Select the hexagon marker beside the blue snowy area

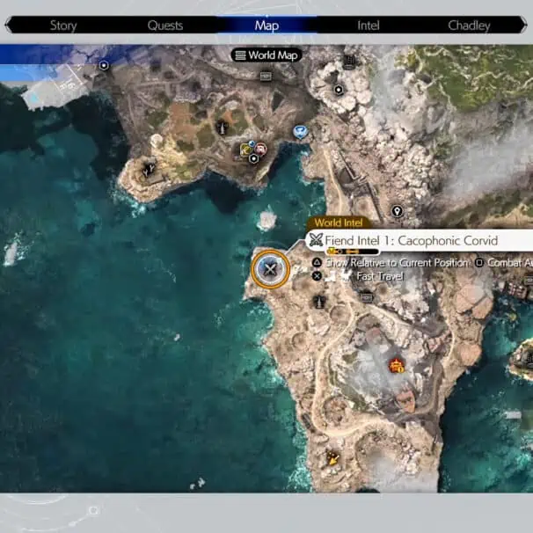click(x=104, y=65)
